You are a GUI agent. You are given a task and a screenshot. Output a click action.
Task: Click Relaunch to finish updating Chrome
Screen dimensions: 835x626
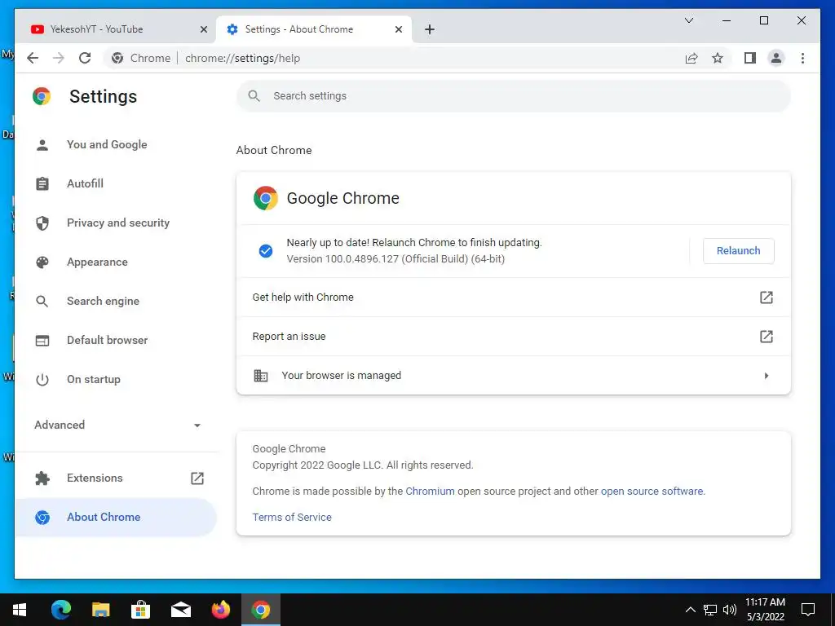pyautogui.click(x=738, y=251)
